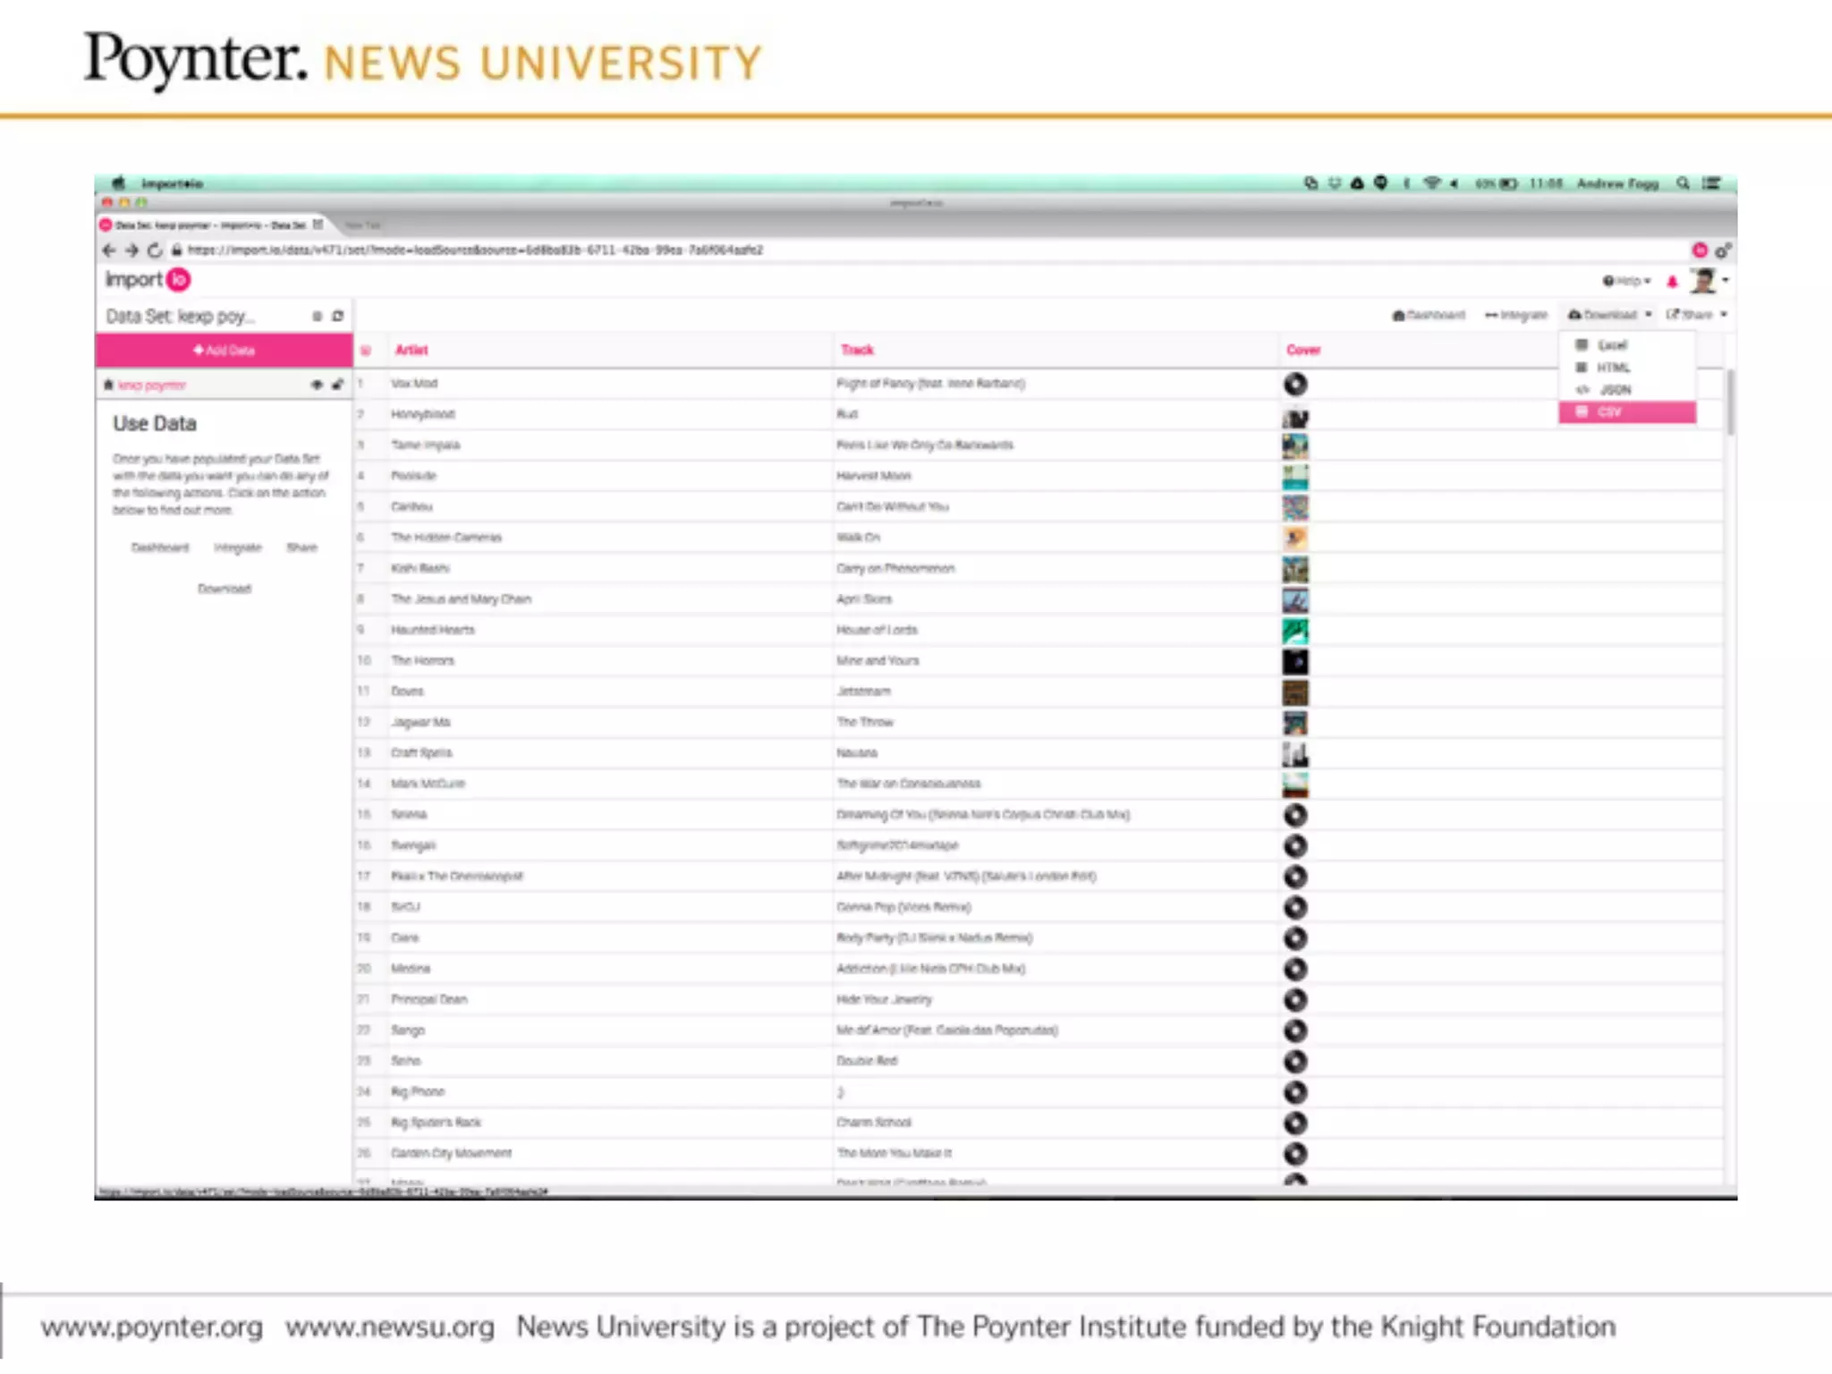Open the Download dropdown menu

coord(1609,315)
